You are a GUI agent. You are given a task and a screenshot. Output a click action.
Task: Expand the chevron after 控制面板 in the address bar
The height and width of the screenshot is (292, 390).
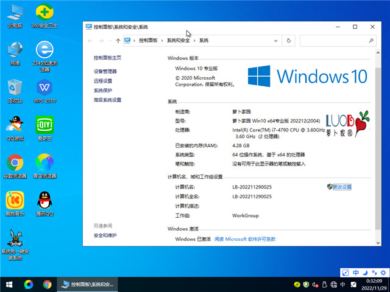click(162, 41)
